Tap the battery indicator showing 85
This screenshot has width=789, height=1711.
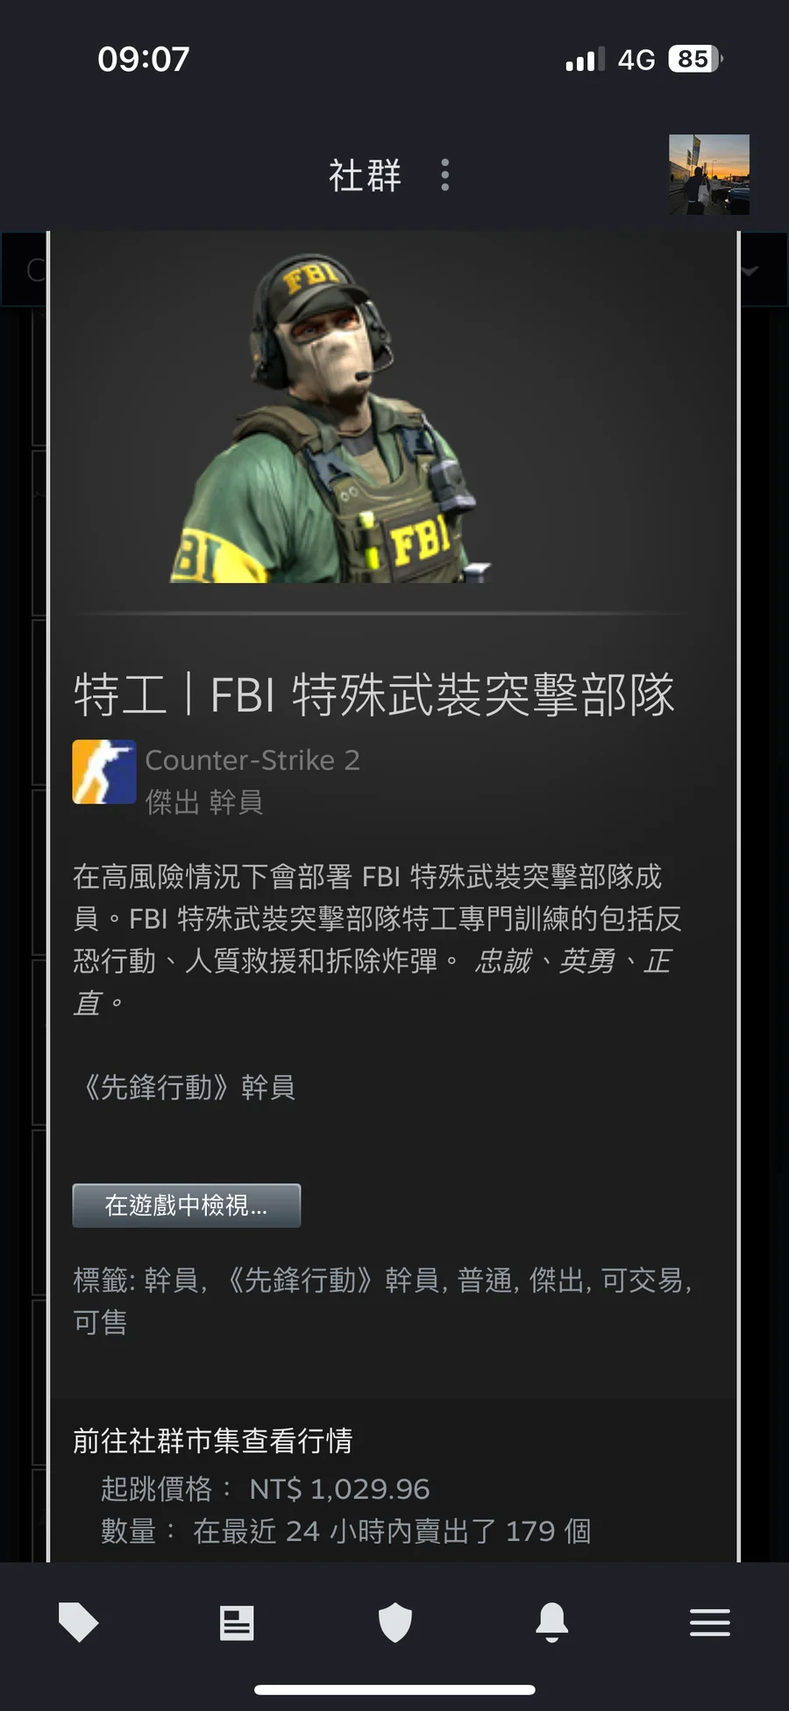694,59
